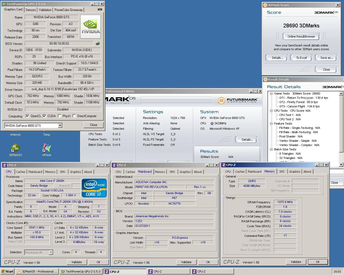Click the Model field showing P8P67 WS REVOLUTION
The image size is (344, 275).
click(160, 187)
